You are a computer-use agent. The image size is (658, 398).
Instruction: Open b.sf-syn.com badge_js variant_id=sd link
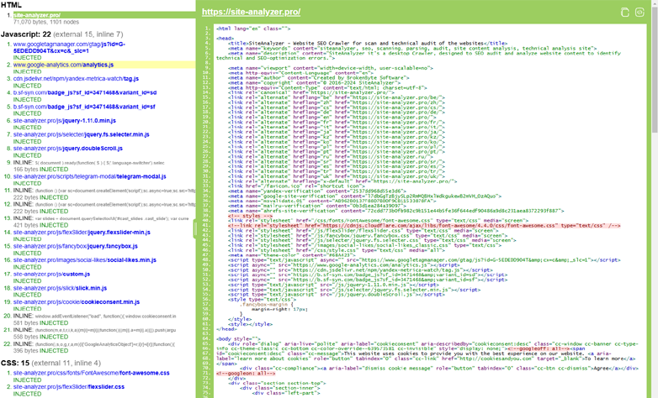pyautogui.click(x=85, y=92)
